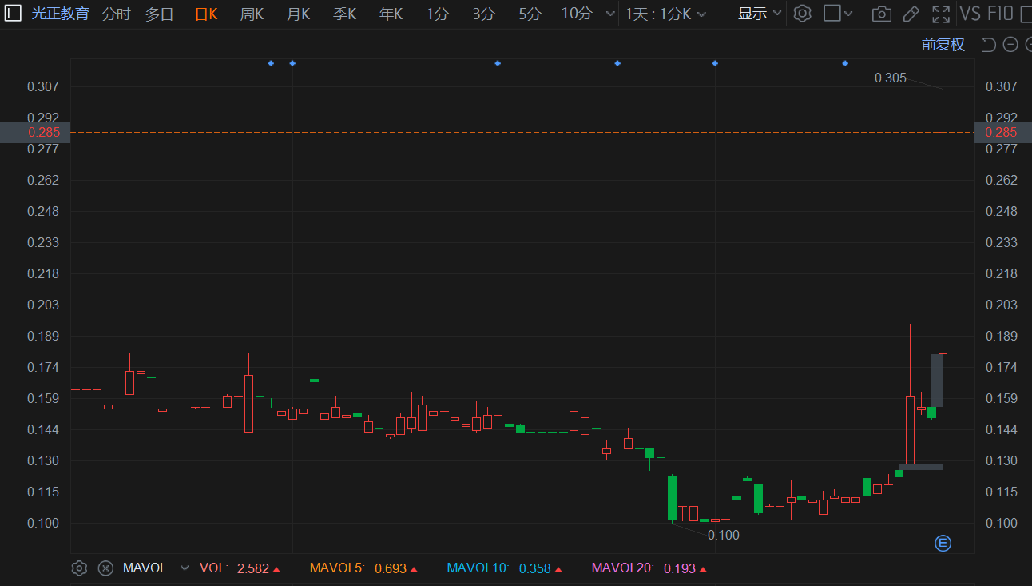Zoom out chart with minus icon

[x=1010, y=45]
